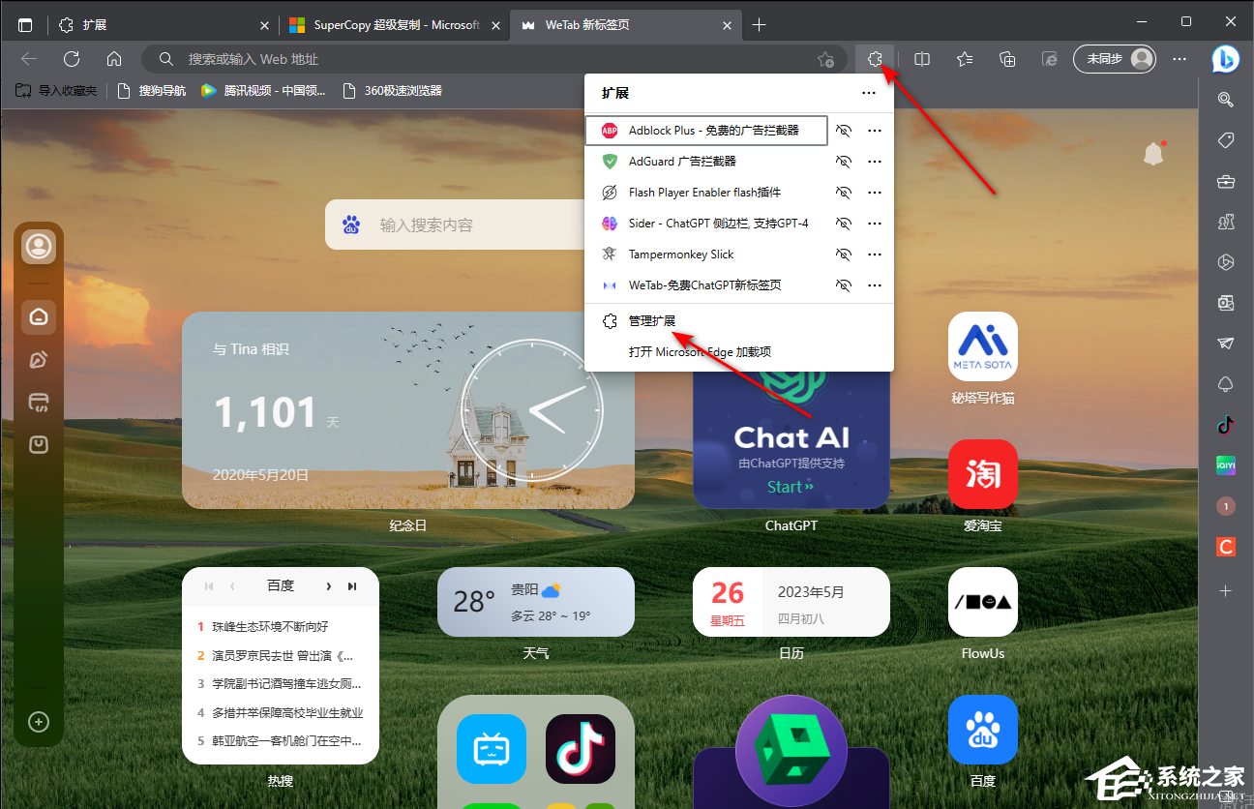
Task: Open sidebar search magnifier icon
Action: coord(1226,99)
